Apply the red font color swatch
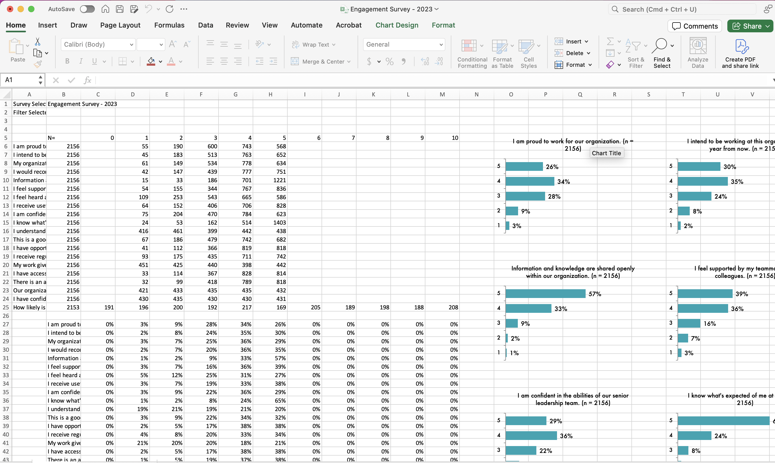This screenshot has width=775, height=463. click(x=171, y=61)
